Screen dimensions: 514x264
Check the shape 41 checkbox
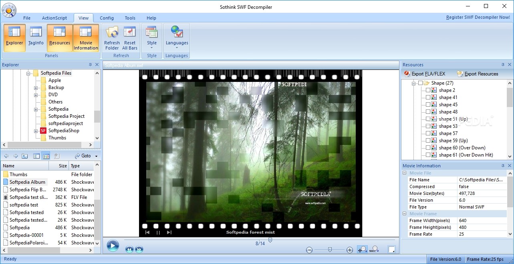click(x=428, y=97)
